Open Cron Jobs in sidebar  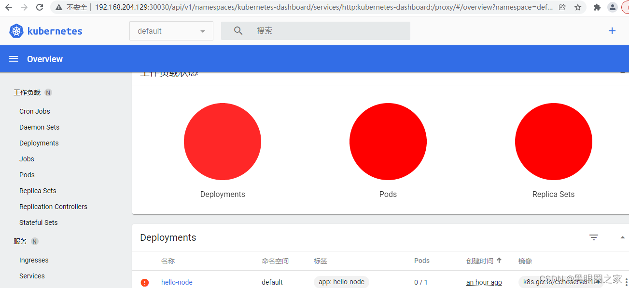click(35, 111)
